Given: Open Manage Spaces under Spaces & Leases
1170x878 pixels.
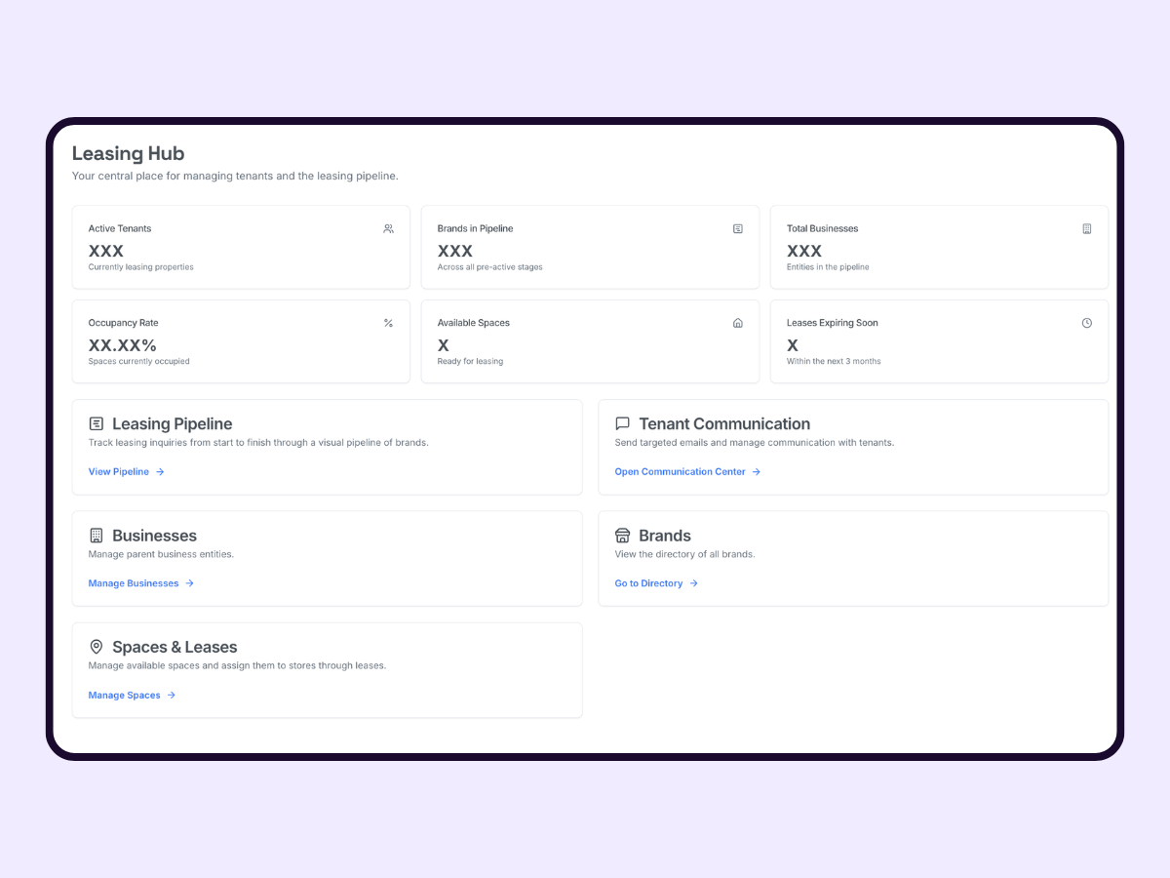Looking at the screenshot, I should pyautogui.click(x=125, y=695).
